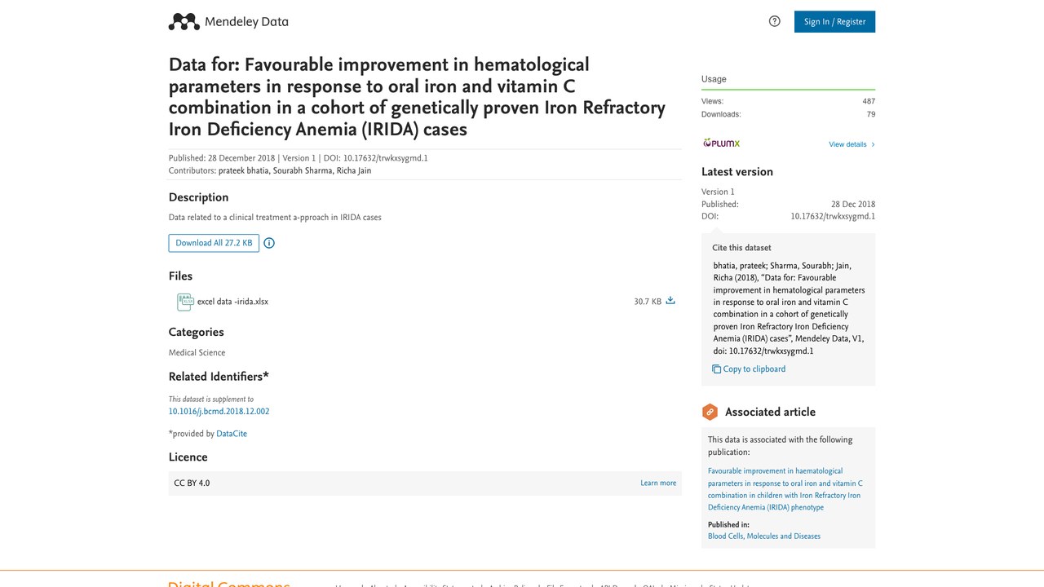1044x587 pixels.
Task: Click the copy to clipboard icon
Action: (x=716, y=369)
